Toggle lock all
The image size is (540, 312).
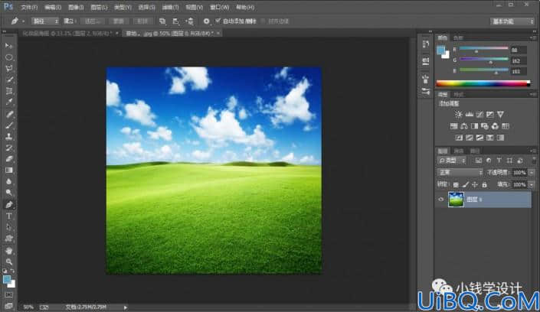(x=485, y=185)
